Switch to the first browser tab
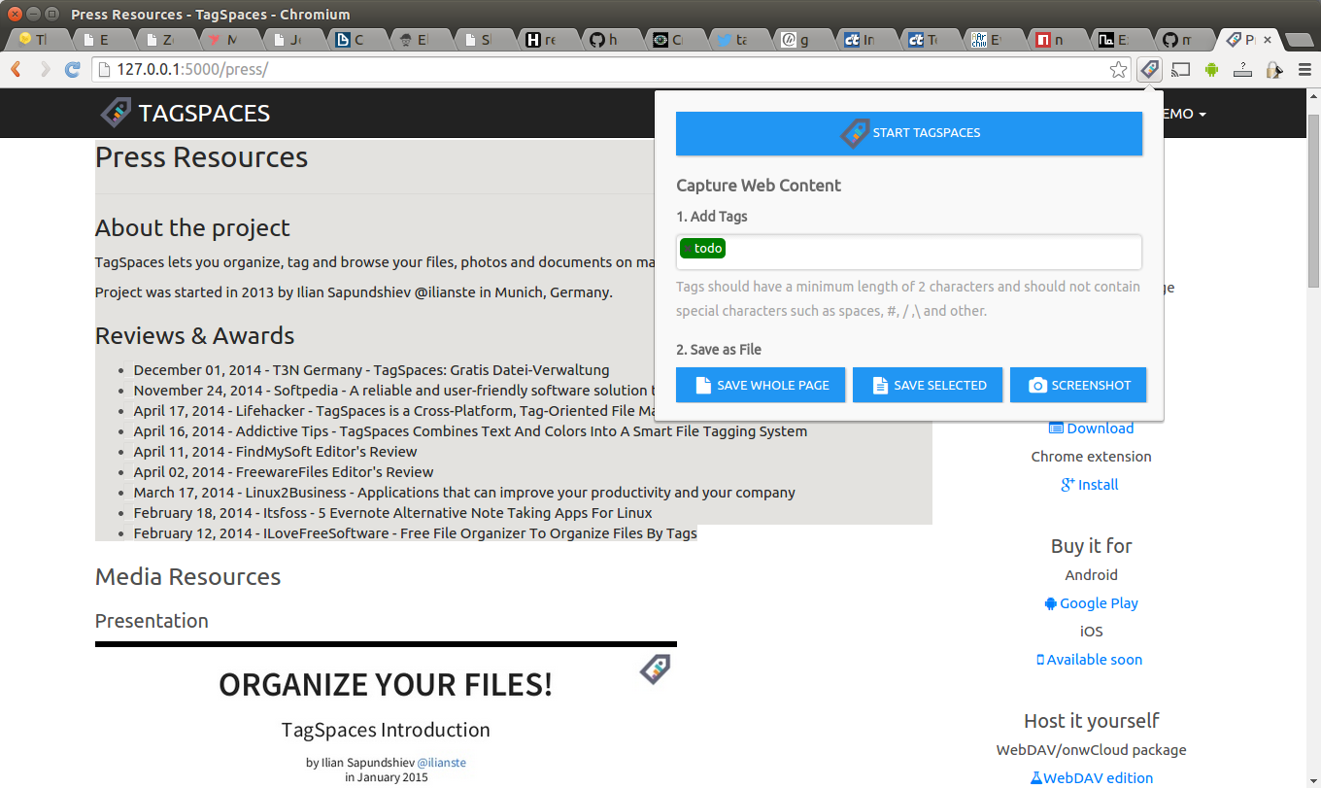 tap(35, 40)
